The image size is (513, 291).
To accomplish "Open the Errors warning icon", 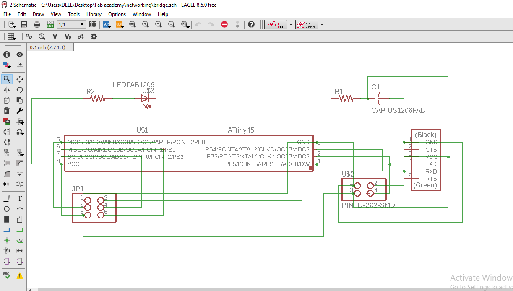I will [20, 275].
